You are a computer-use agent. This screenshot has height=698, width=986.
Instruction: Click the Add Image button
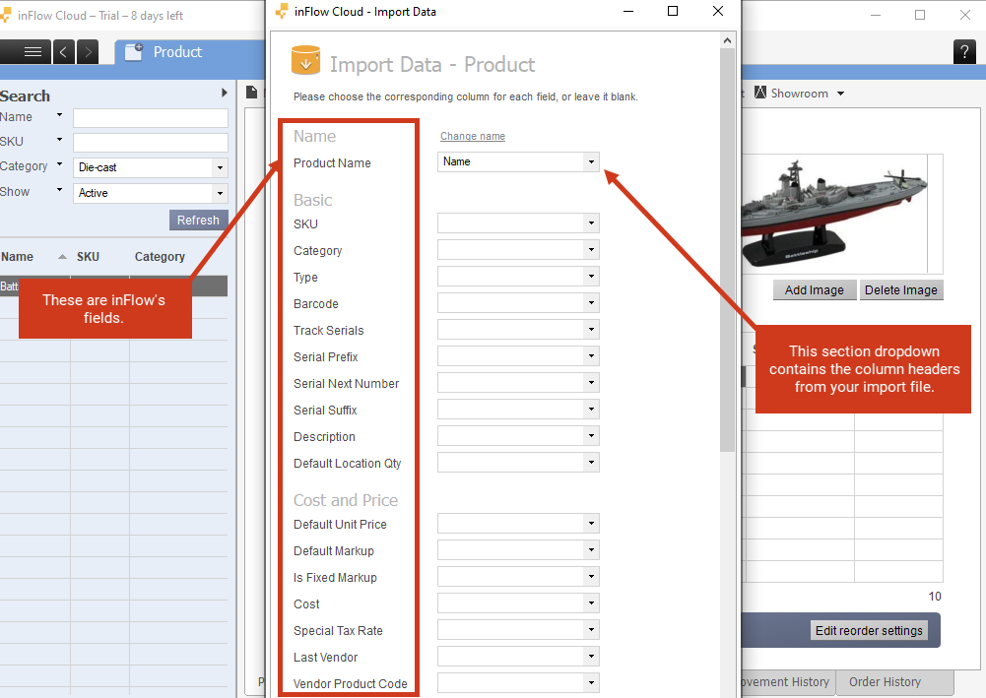coord(814,290)
